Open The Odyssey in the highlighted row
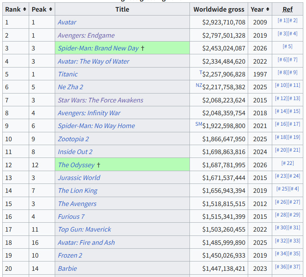 [76, 165]
